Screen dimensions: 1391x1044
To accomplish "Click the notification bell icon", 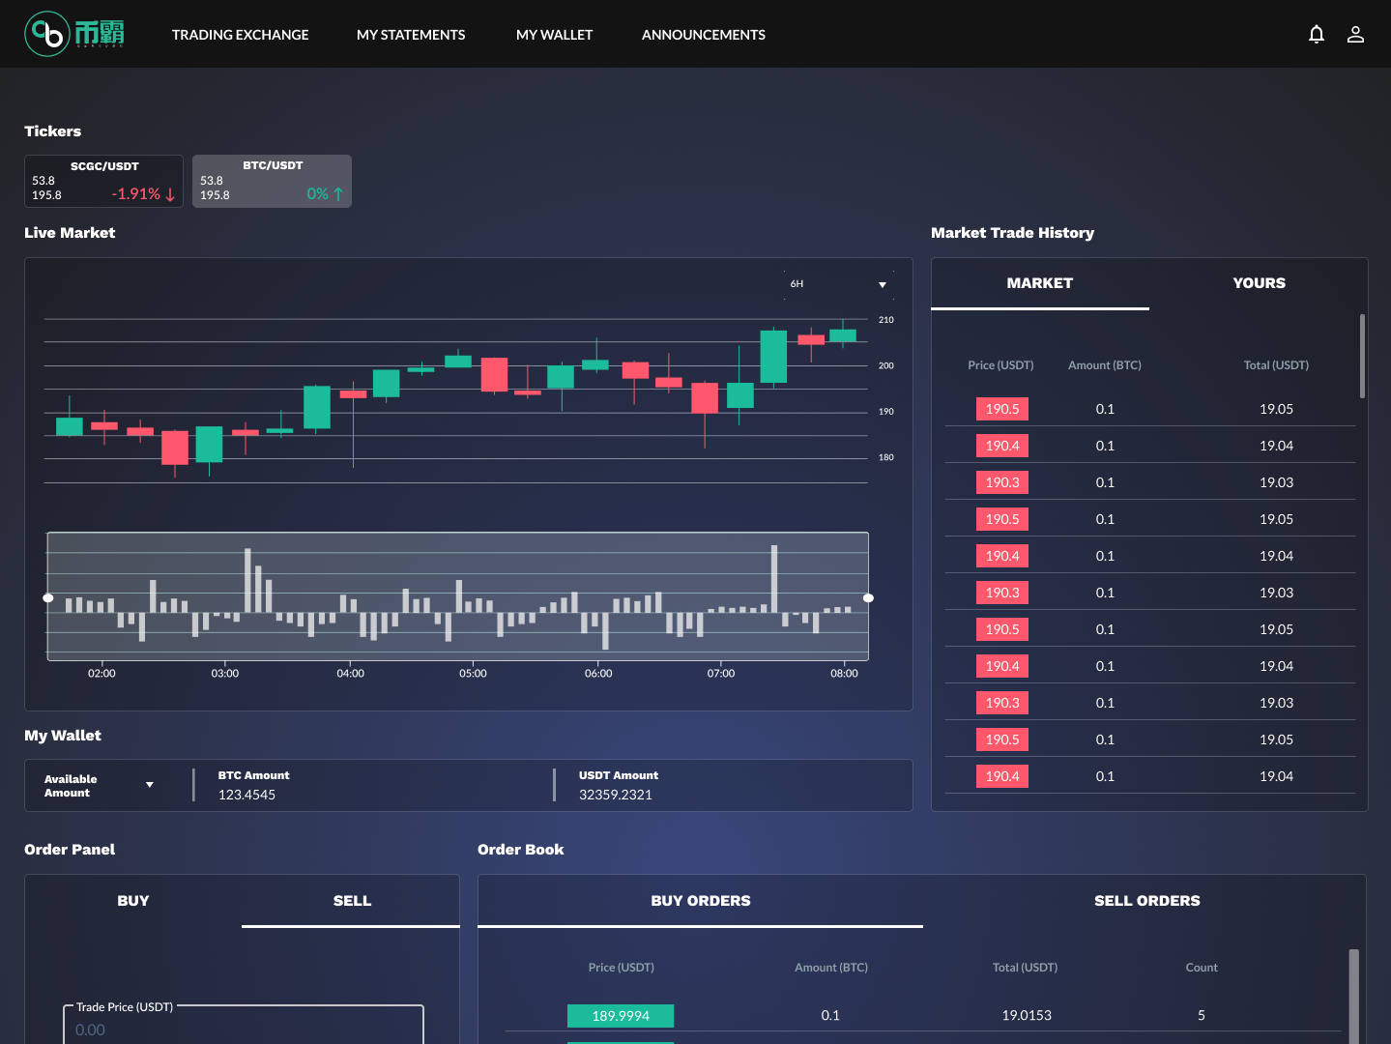I will [1316, 35].
